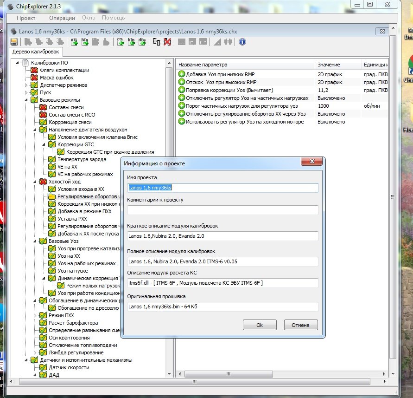413x398 pixels.
Task: Open the Операции menu
Action: coord(62,18)
